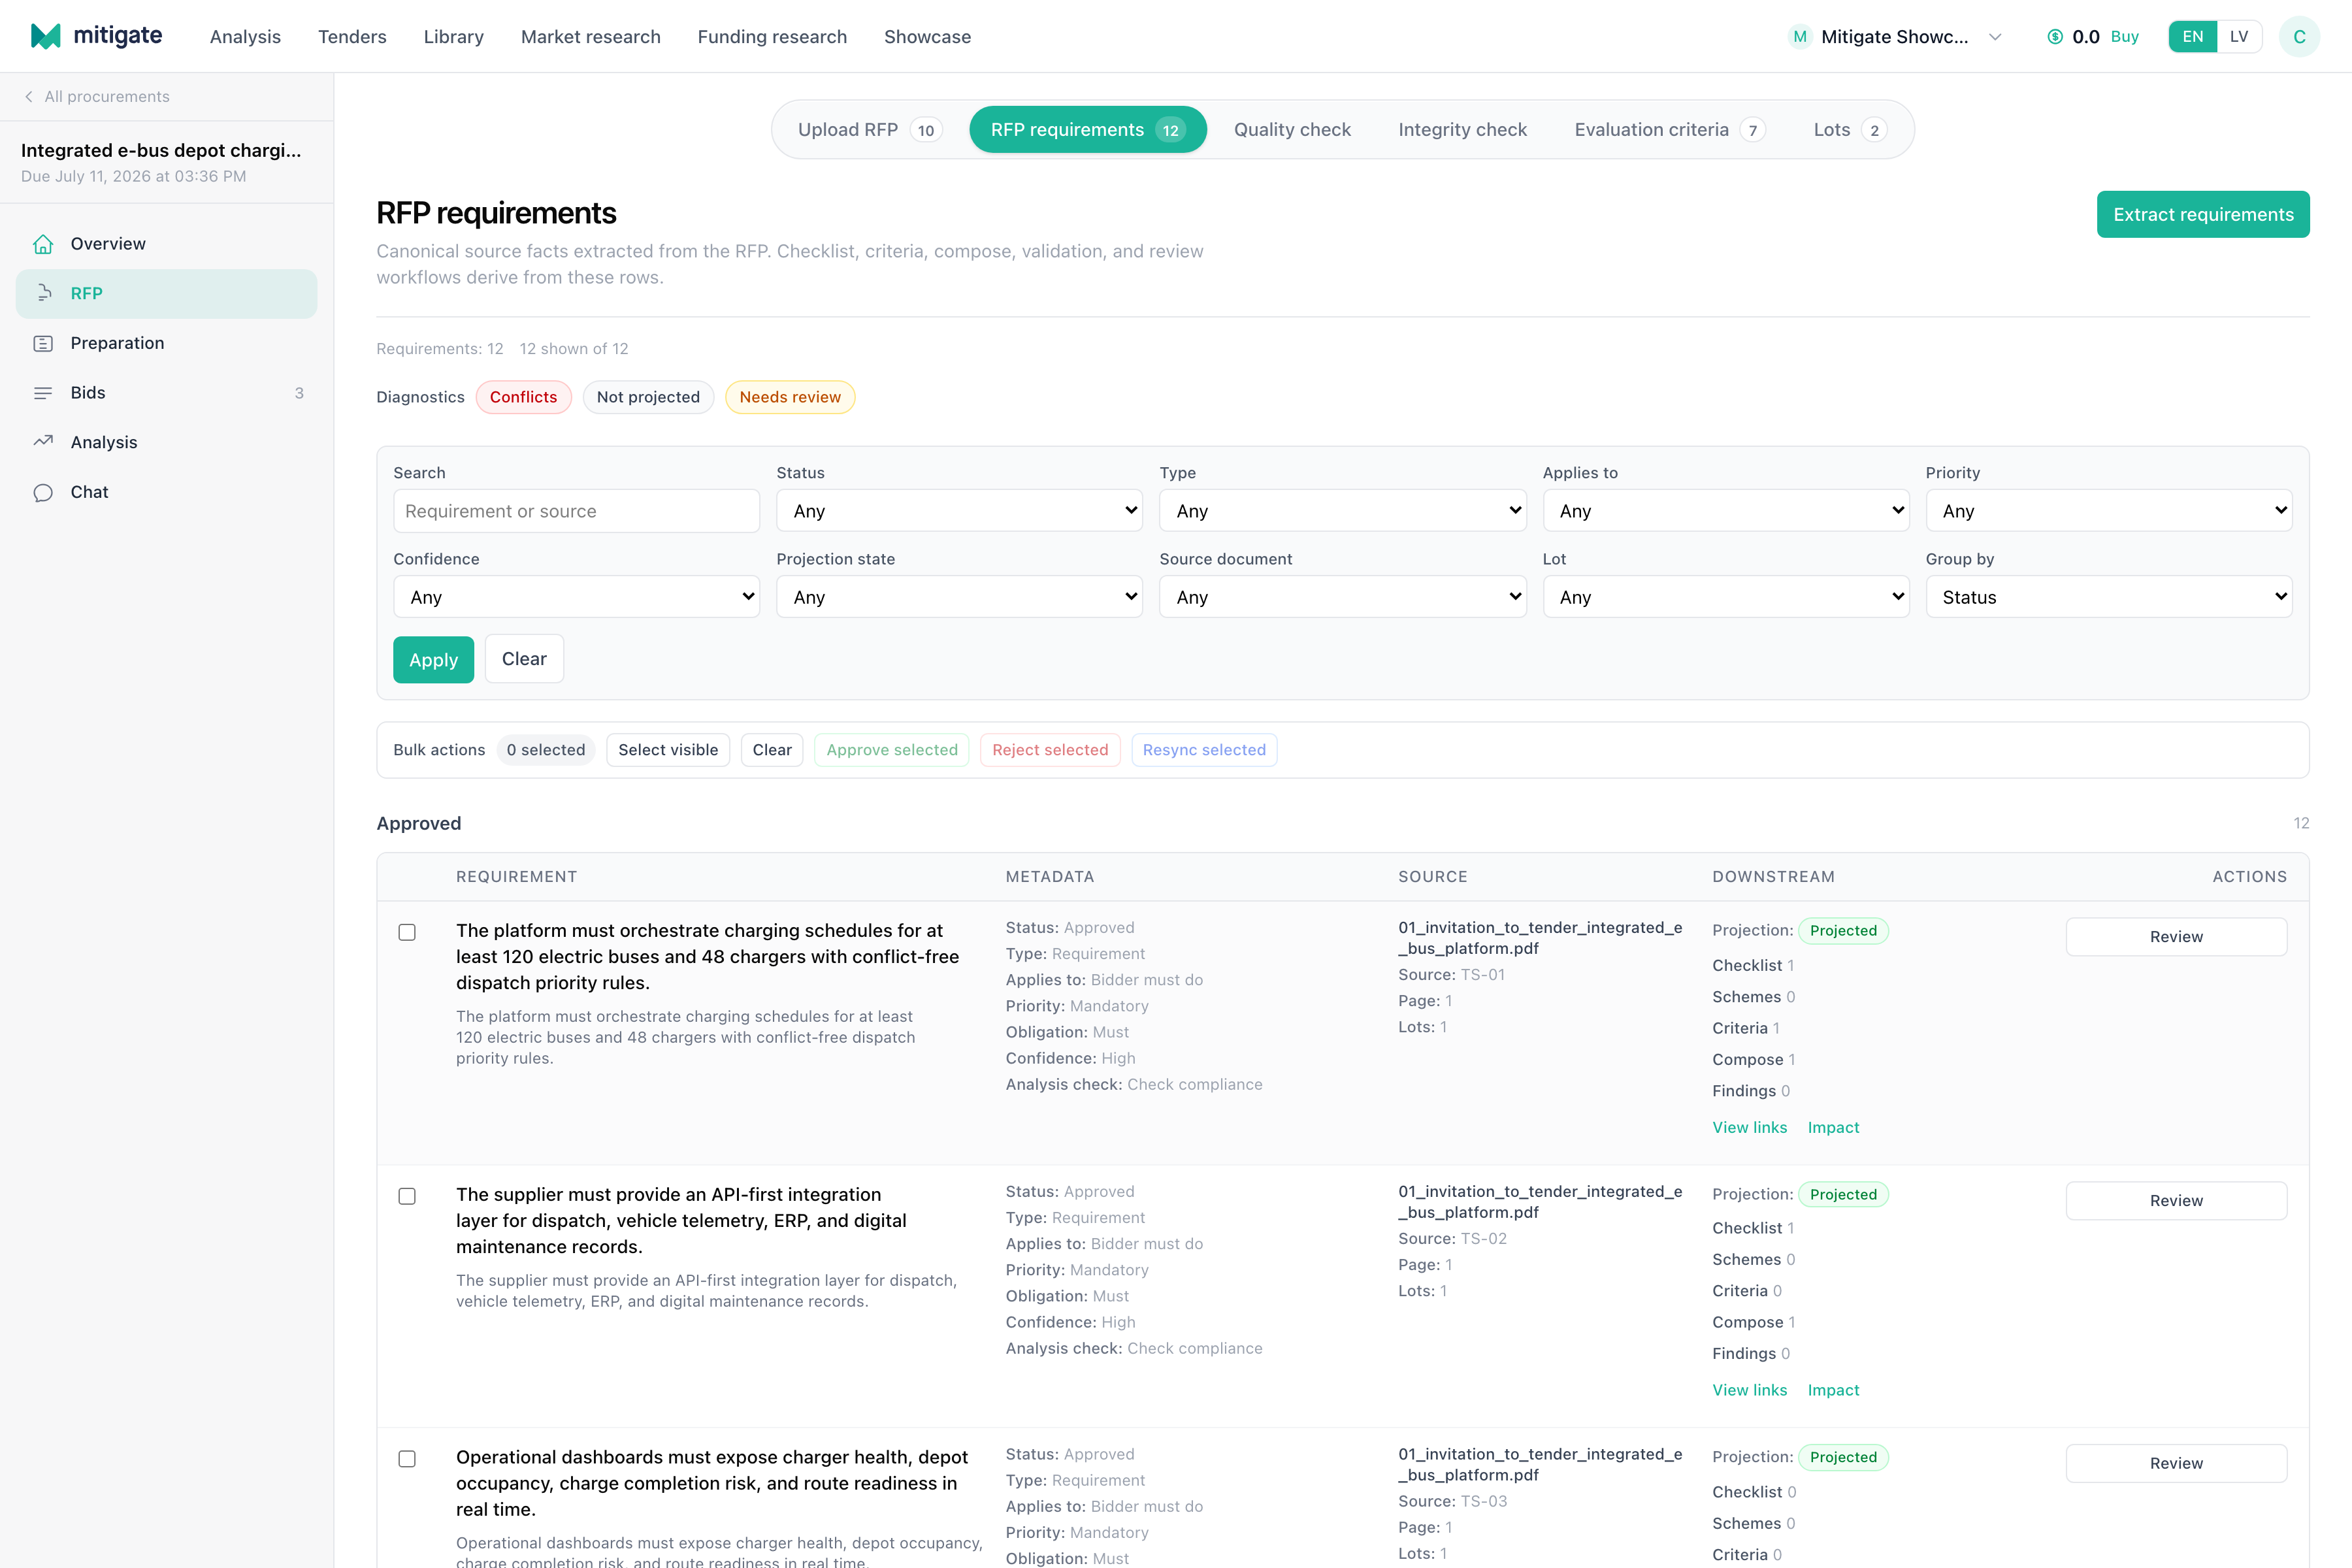The width and height of the screenshot is (2352, 1568).
Task: Switch to the Lots tab
Action: coord(1850,130)
